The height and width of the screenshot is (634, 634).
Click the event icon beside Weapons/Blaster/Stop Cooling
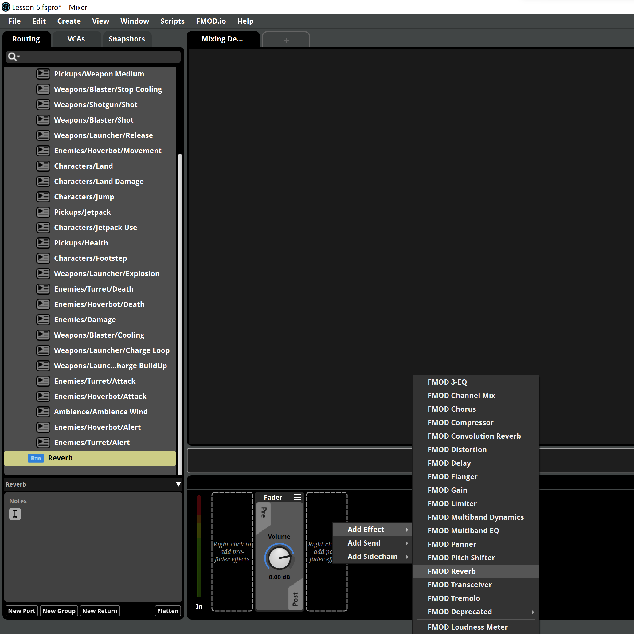point(43,89)
